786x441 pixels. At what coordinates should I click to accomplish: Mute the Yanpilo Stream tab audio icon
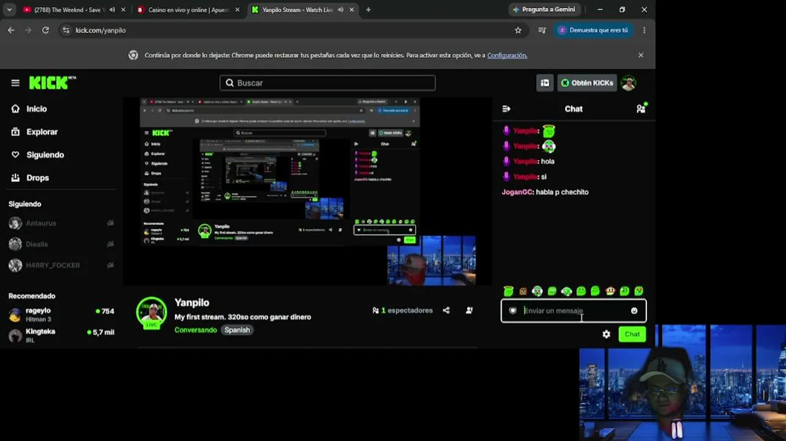point(340,10)
